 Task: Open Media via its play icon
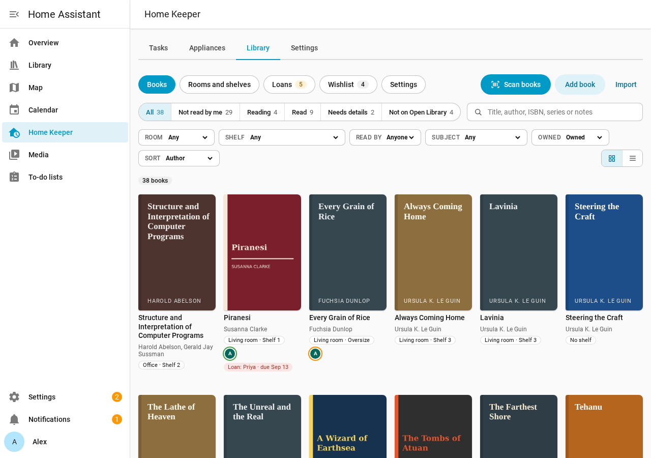point(14,155)
